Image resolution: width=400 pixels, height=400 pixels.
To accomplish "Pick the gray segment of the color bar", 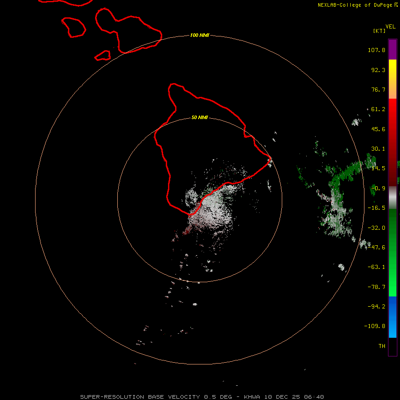I will pyautogui.click(x=392, y=198).
